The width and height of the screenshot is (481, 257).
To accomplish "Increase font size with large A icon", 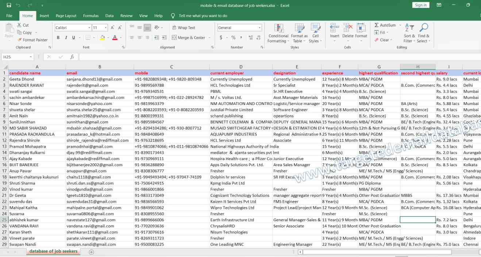I will (112, 28).
